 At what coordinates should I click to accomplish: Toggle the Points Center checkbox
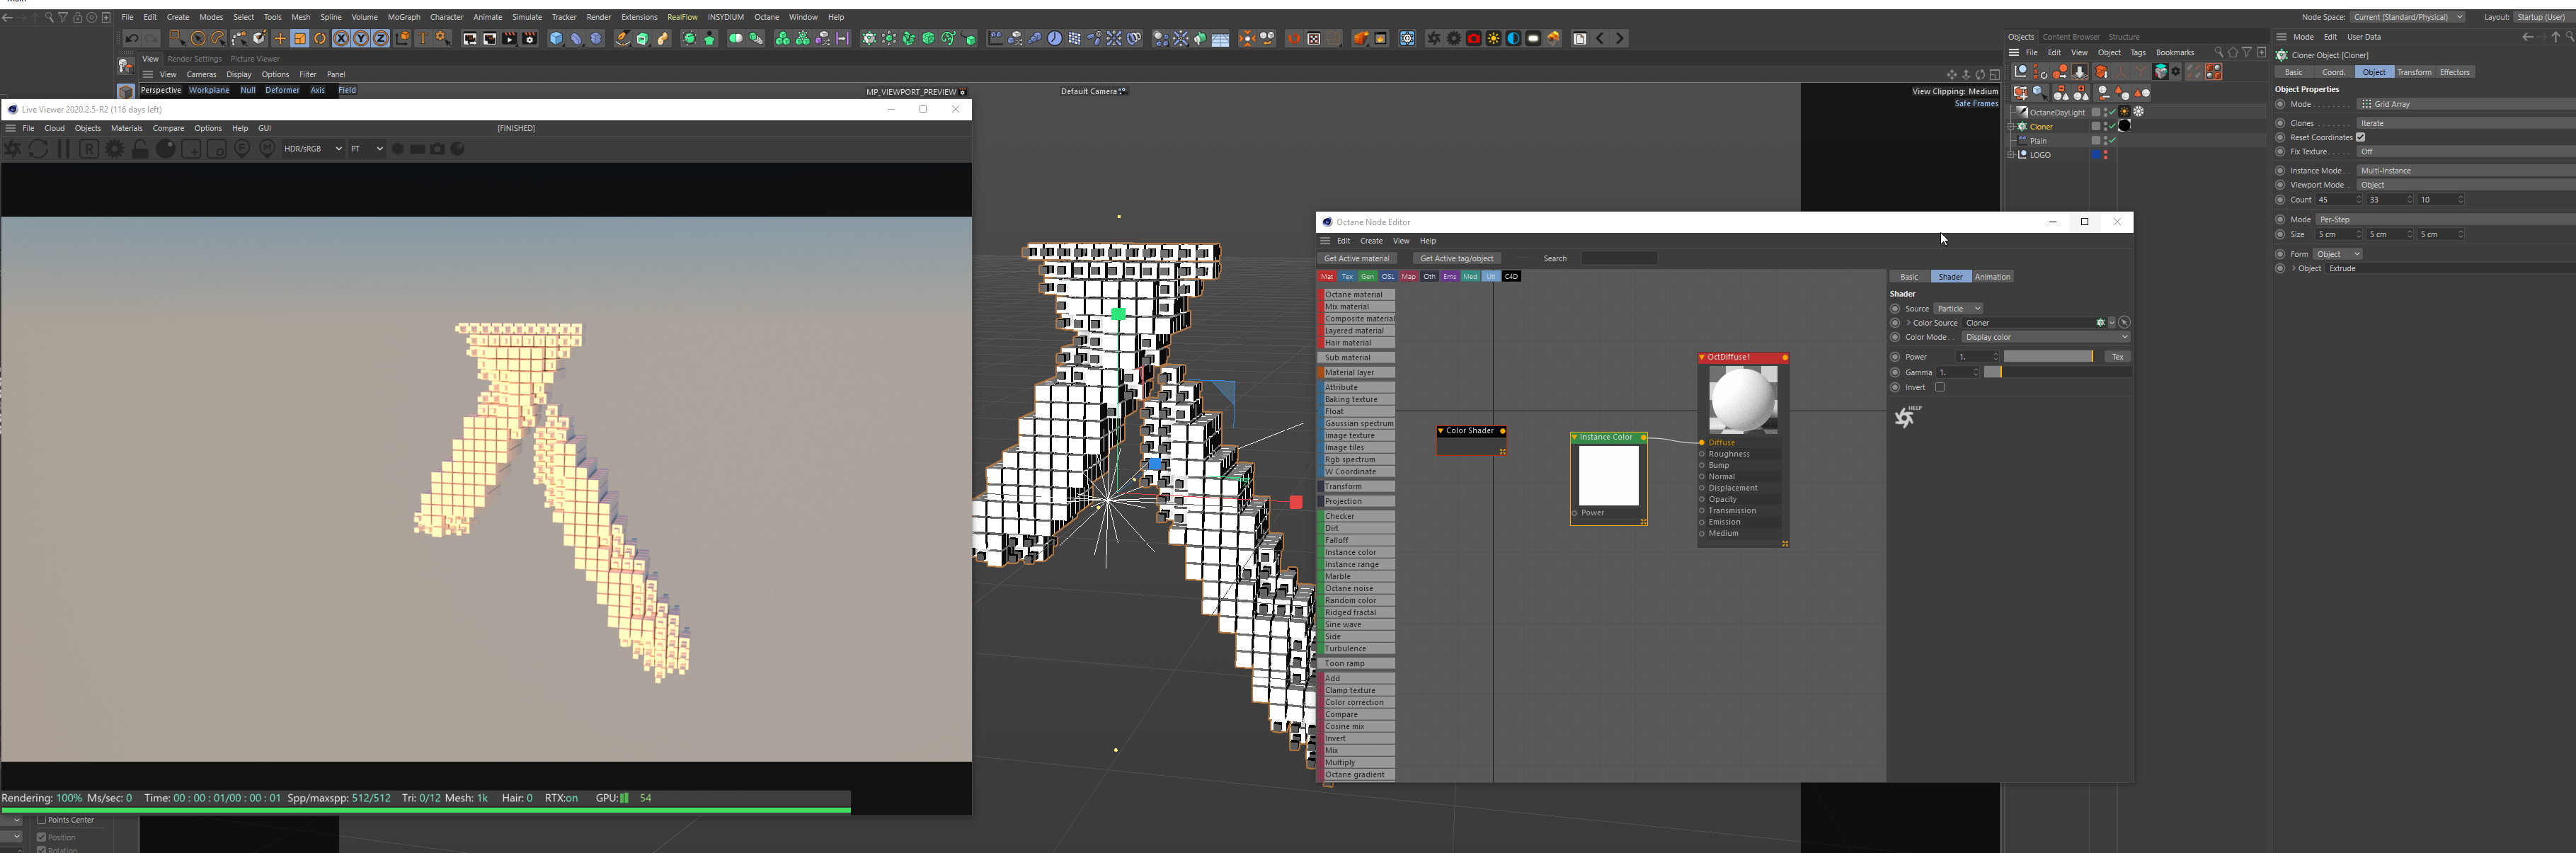(42, 820)
